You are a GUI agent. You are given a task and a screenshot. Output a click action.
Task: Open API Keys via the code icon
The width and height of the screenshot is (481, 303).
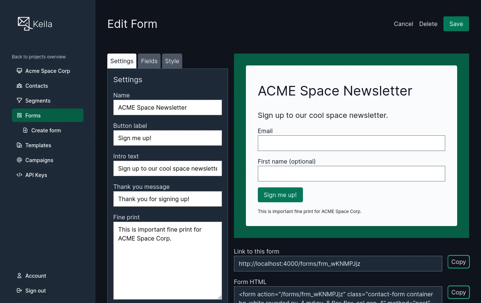[x=19, y=175]
